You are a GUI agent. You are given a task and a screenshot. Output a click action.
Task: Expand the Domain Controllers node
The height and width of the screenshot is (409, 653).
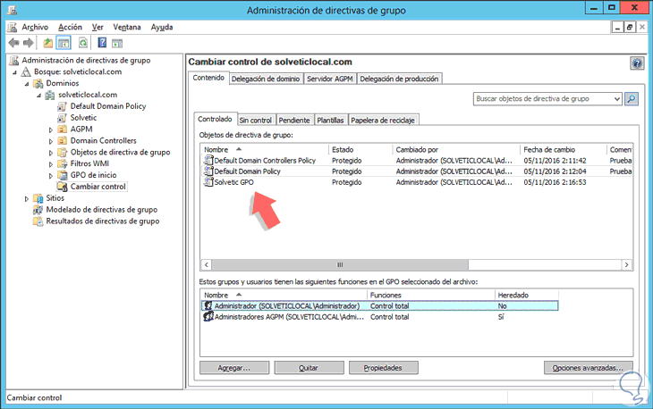click(x=51, y=141)
